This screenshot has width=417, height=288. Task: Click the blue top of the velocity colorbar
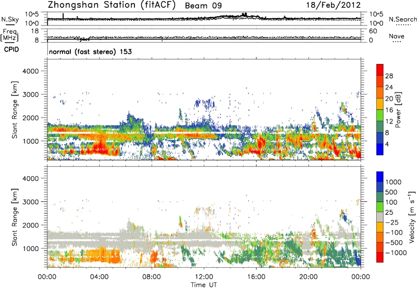tap(380, 177)
